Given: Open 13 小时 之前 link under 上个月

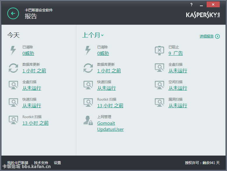Looking at the screenshot, I should (110, 106).
